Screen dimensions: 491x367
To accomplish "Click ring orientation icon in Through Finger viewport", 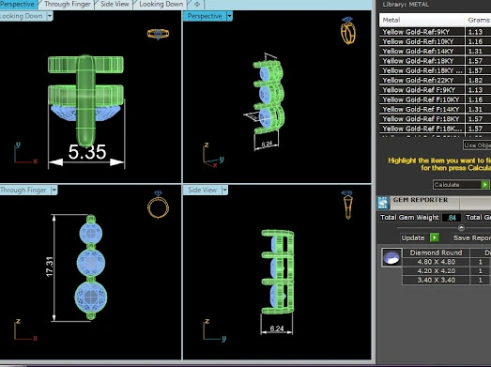I will 158,205.
